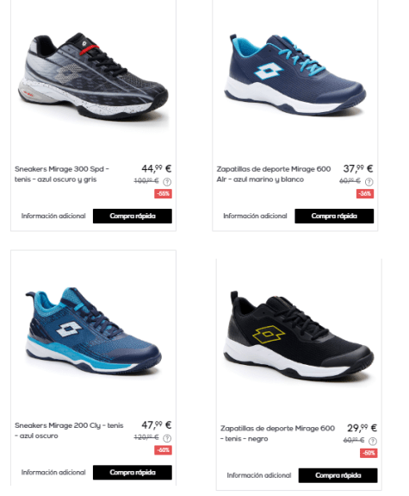View Información adicional for Mirage 200 Cly

coord(53,472)
